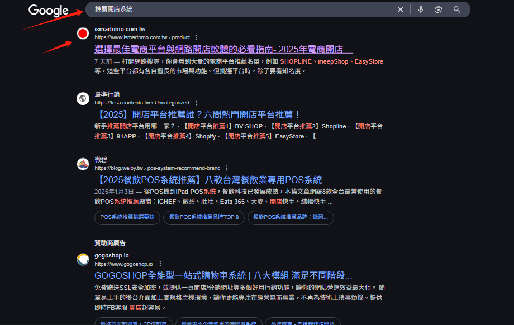Open more options for ismartomo result
Viewport: 514px width, 325px height.
(196, 37)
